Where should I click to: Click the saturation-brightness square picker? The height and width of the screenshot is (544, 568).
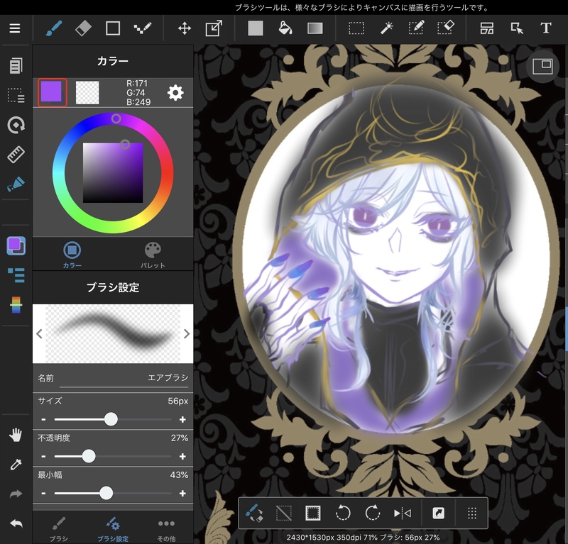tap(125, 145)
